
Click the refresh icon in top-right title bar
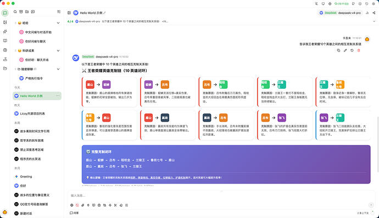(x=367, y=4)
